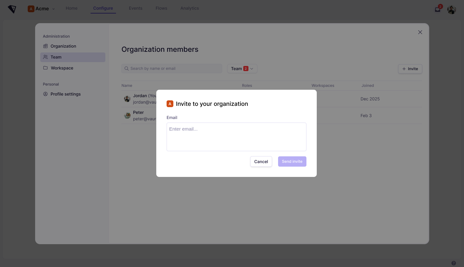Viewport: 464px width, 267px height.
Task: Open the Flows tab
Action: tap(161, 8)
